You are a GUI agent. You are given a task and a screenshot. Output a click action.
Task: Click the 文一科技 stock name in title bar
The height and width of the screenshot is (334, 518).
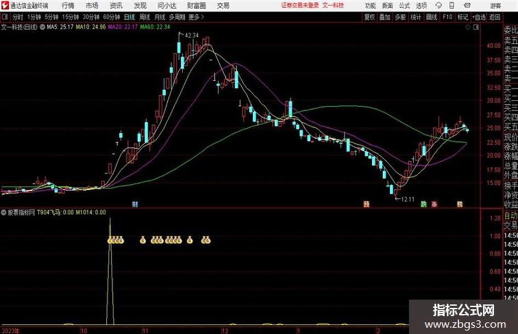(x=333, y=5)
